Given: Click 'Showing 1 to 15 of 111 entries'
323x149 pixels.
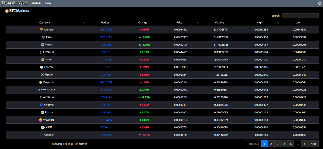Looking at the screenshot, I should 69,144.
